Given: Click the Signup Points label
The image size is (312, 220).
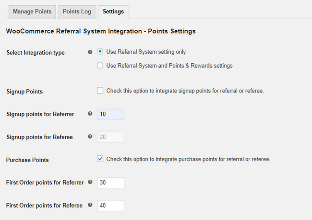Looking at the screenshot, I should coord(24,92).
